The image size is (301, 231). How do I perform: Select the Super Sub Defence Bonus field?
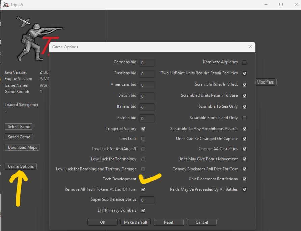point(147,200)
